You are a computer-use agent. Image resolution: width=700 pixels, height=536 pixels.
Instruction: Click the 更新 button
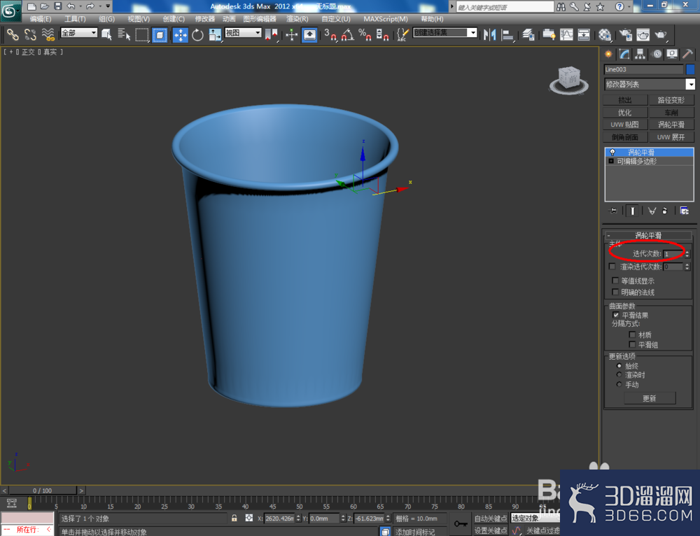[650, 398]
